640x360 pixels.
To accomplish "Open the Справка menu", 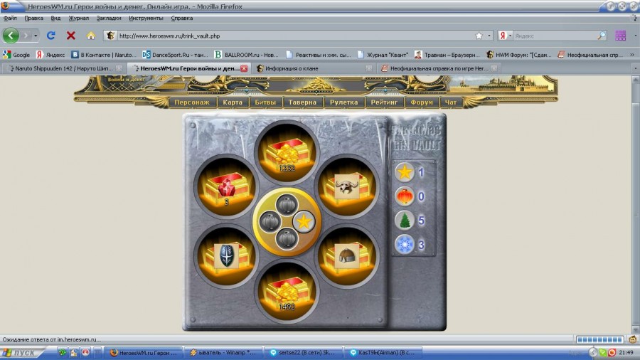I will 181,18.
